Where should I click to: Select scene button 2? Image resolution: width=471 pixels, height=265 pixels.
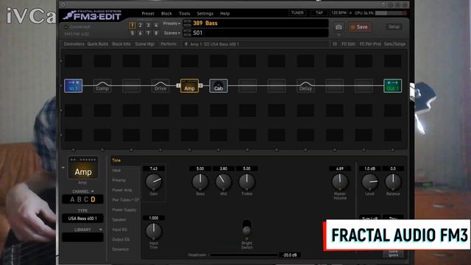pos(140,25)
